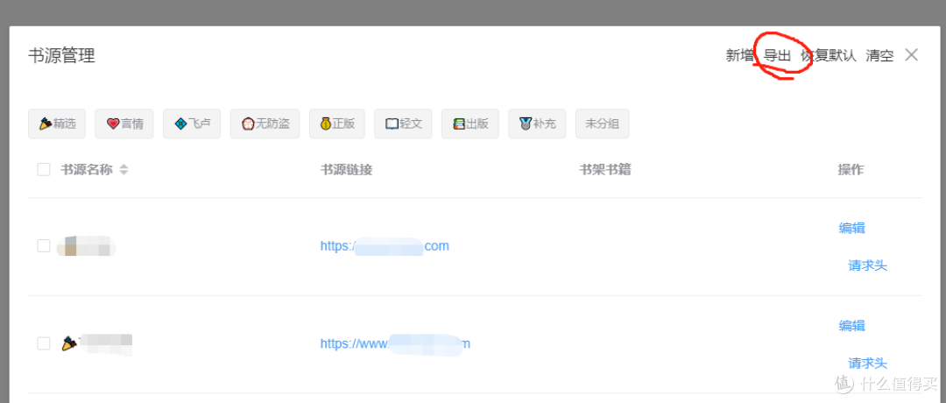Open the second row https://www link
Viewport: 946px width, 403px height.
395,344
